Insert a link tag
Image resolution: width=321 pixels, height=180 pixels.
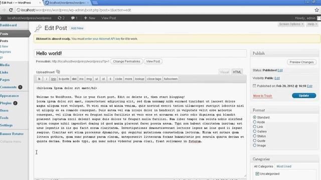coord(54,79)
